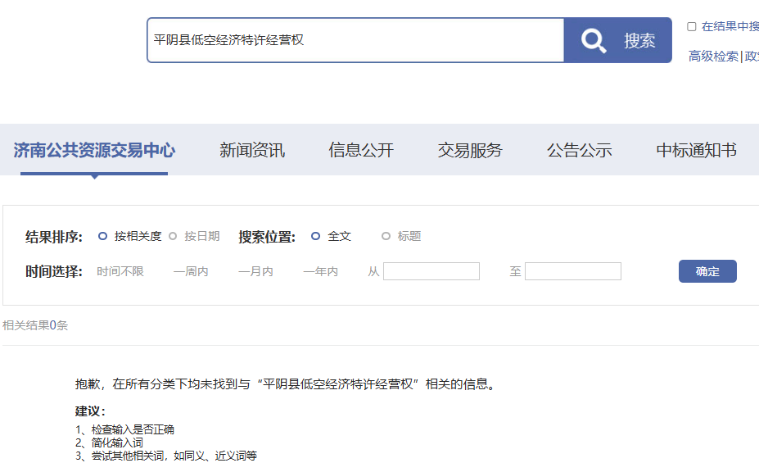Select 标题 as the search position
Viewport: 759px width, 472px height.
(386, 236)
